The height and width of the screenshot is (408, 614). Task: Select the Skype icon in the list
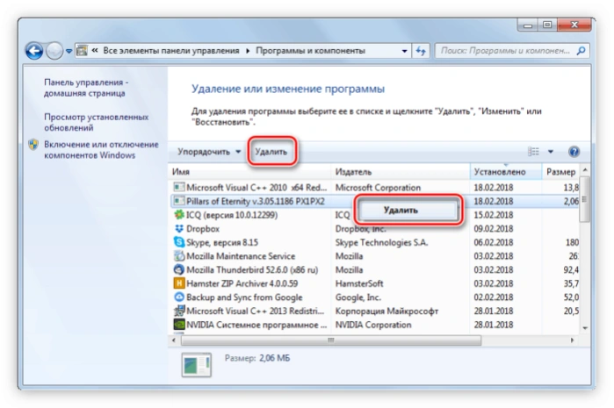[x=179, y=242]
